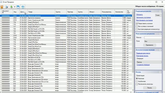Click the orange notebook toolbar icon
Screen dimensions: 165x93
click(2, 7)
